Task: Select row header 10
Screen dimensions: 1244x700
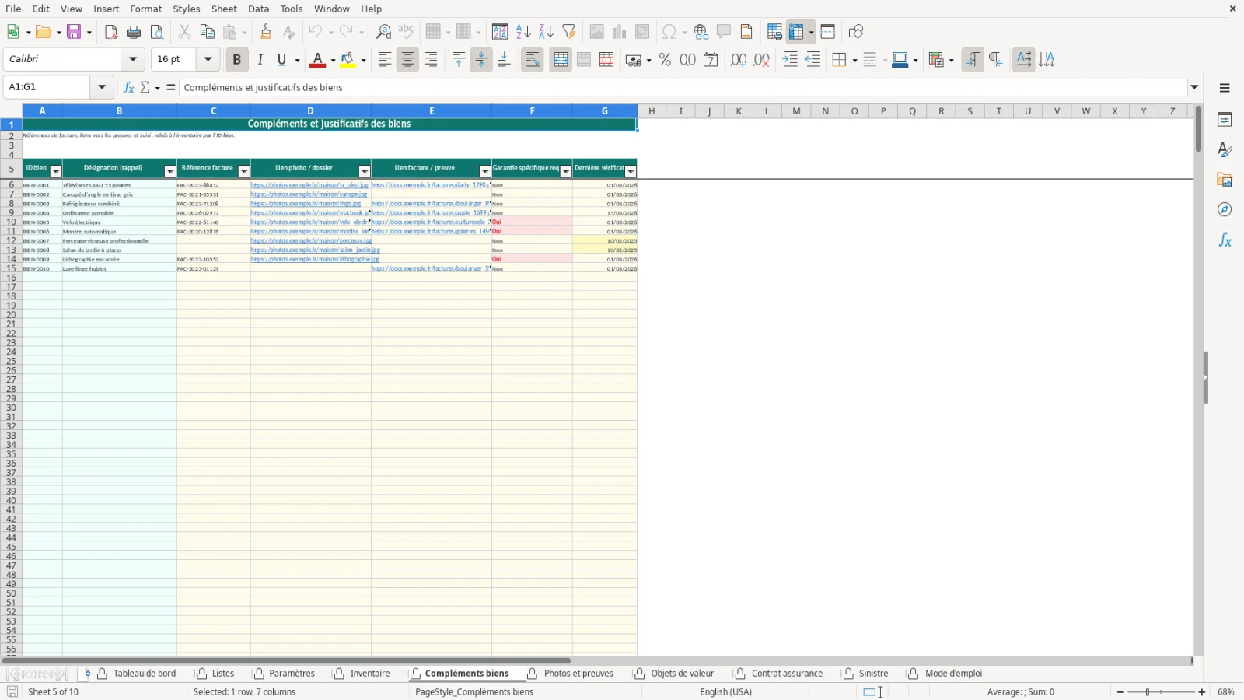Action: coord(11,222)
